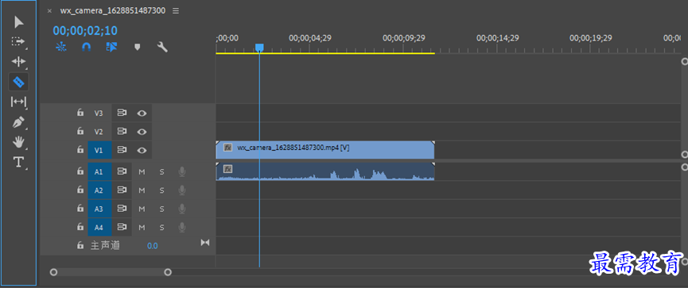Hide track V3 output with eye
The image size is (688, 288).
click(x=142, y=113)
